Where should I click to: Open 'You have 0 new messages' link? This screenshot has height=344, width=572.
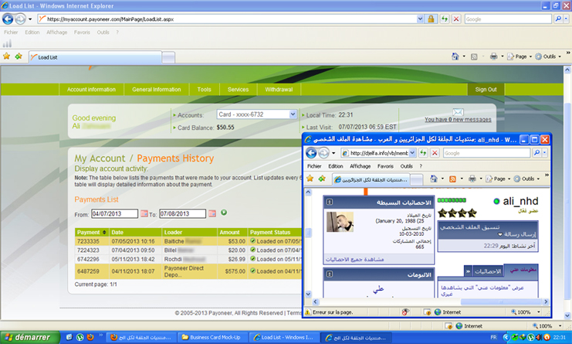point(458,119)
